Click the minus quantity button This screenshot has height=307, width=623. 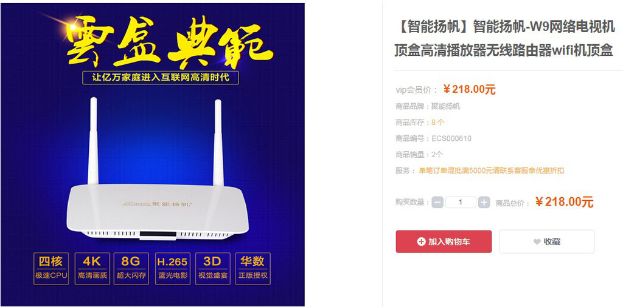click(437, 203)
